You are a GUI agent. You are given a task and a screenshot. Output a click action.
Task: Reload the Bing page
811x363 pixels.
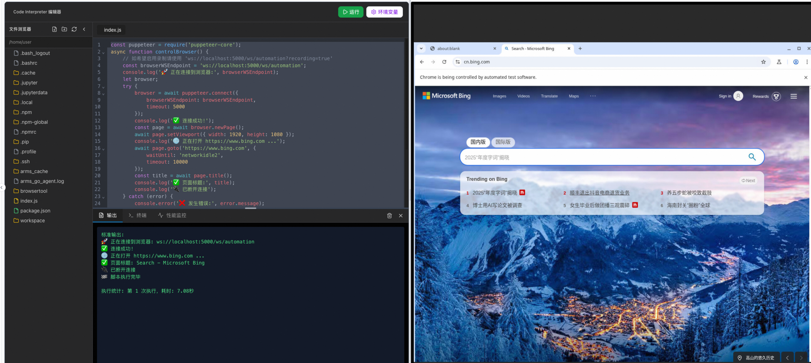[x=444, y=62]
